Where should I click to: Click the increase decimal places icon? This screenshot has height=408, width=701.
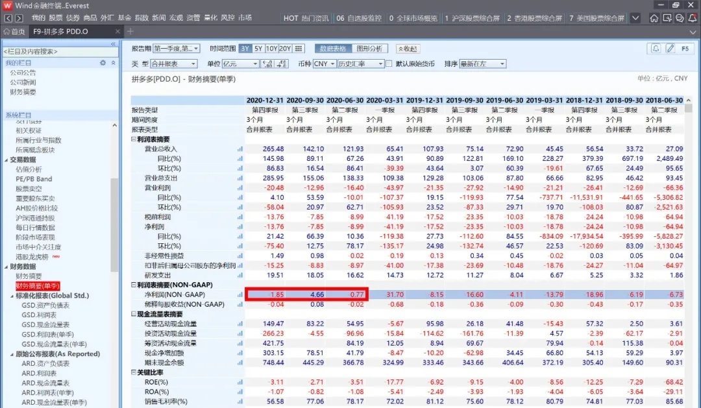(x=267, y=64)
